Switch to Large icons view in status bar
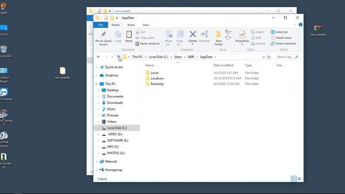Viewport: 345px width, 194px height. pos(300,179)
